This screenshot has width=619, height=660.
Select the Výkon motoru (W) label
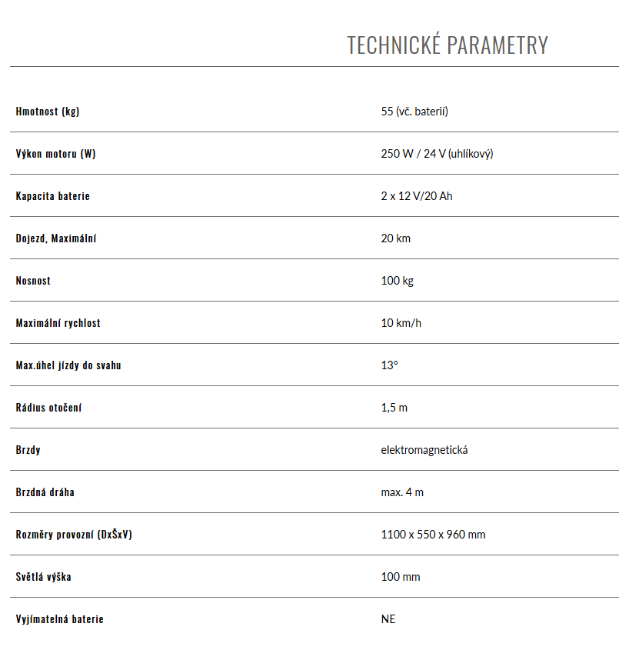[55, 154]
